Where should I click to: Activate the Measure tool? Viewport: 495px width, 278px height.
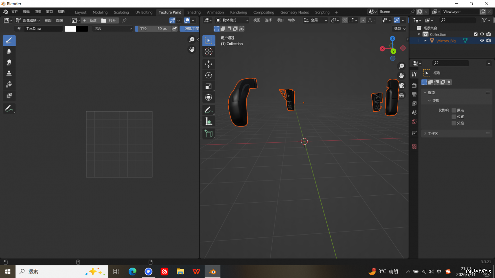209,122
